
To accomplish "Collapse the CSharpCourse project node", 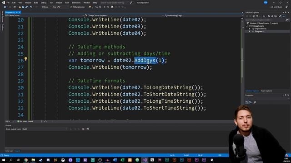I will coord(247,26).
